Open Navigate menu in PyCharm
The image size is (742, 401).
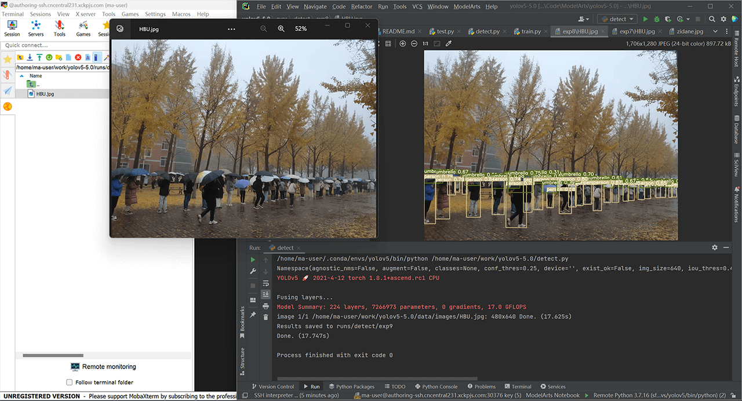(x=315, y=6)
